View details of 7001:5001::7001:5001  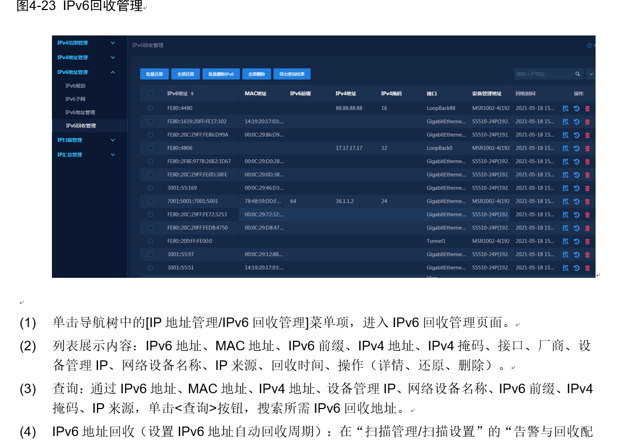(x=565, y=201)
